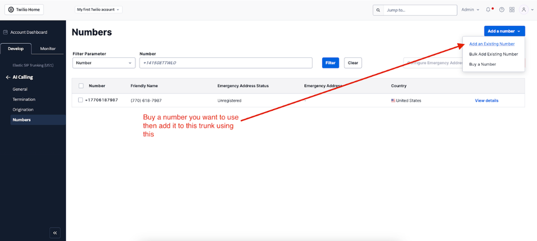Open View details for the number
The width and height of the screenshot is (537, 241).
[x=486, y=100]
